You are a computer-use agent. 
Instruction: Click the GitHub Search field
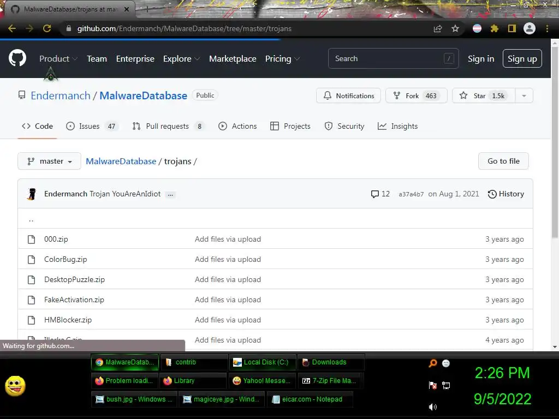(393, 58)
